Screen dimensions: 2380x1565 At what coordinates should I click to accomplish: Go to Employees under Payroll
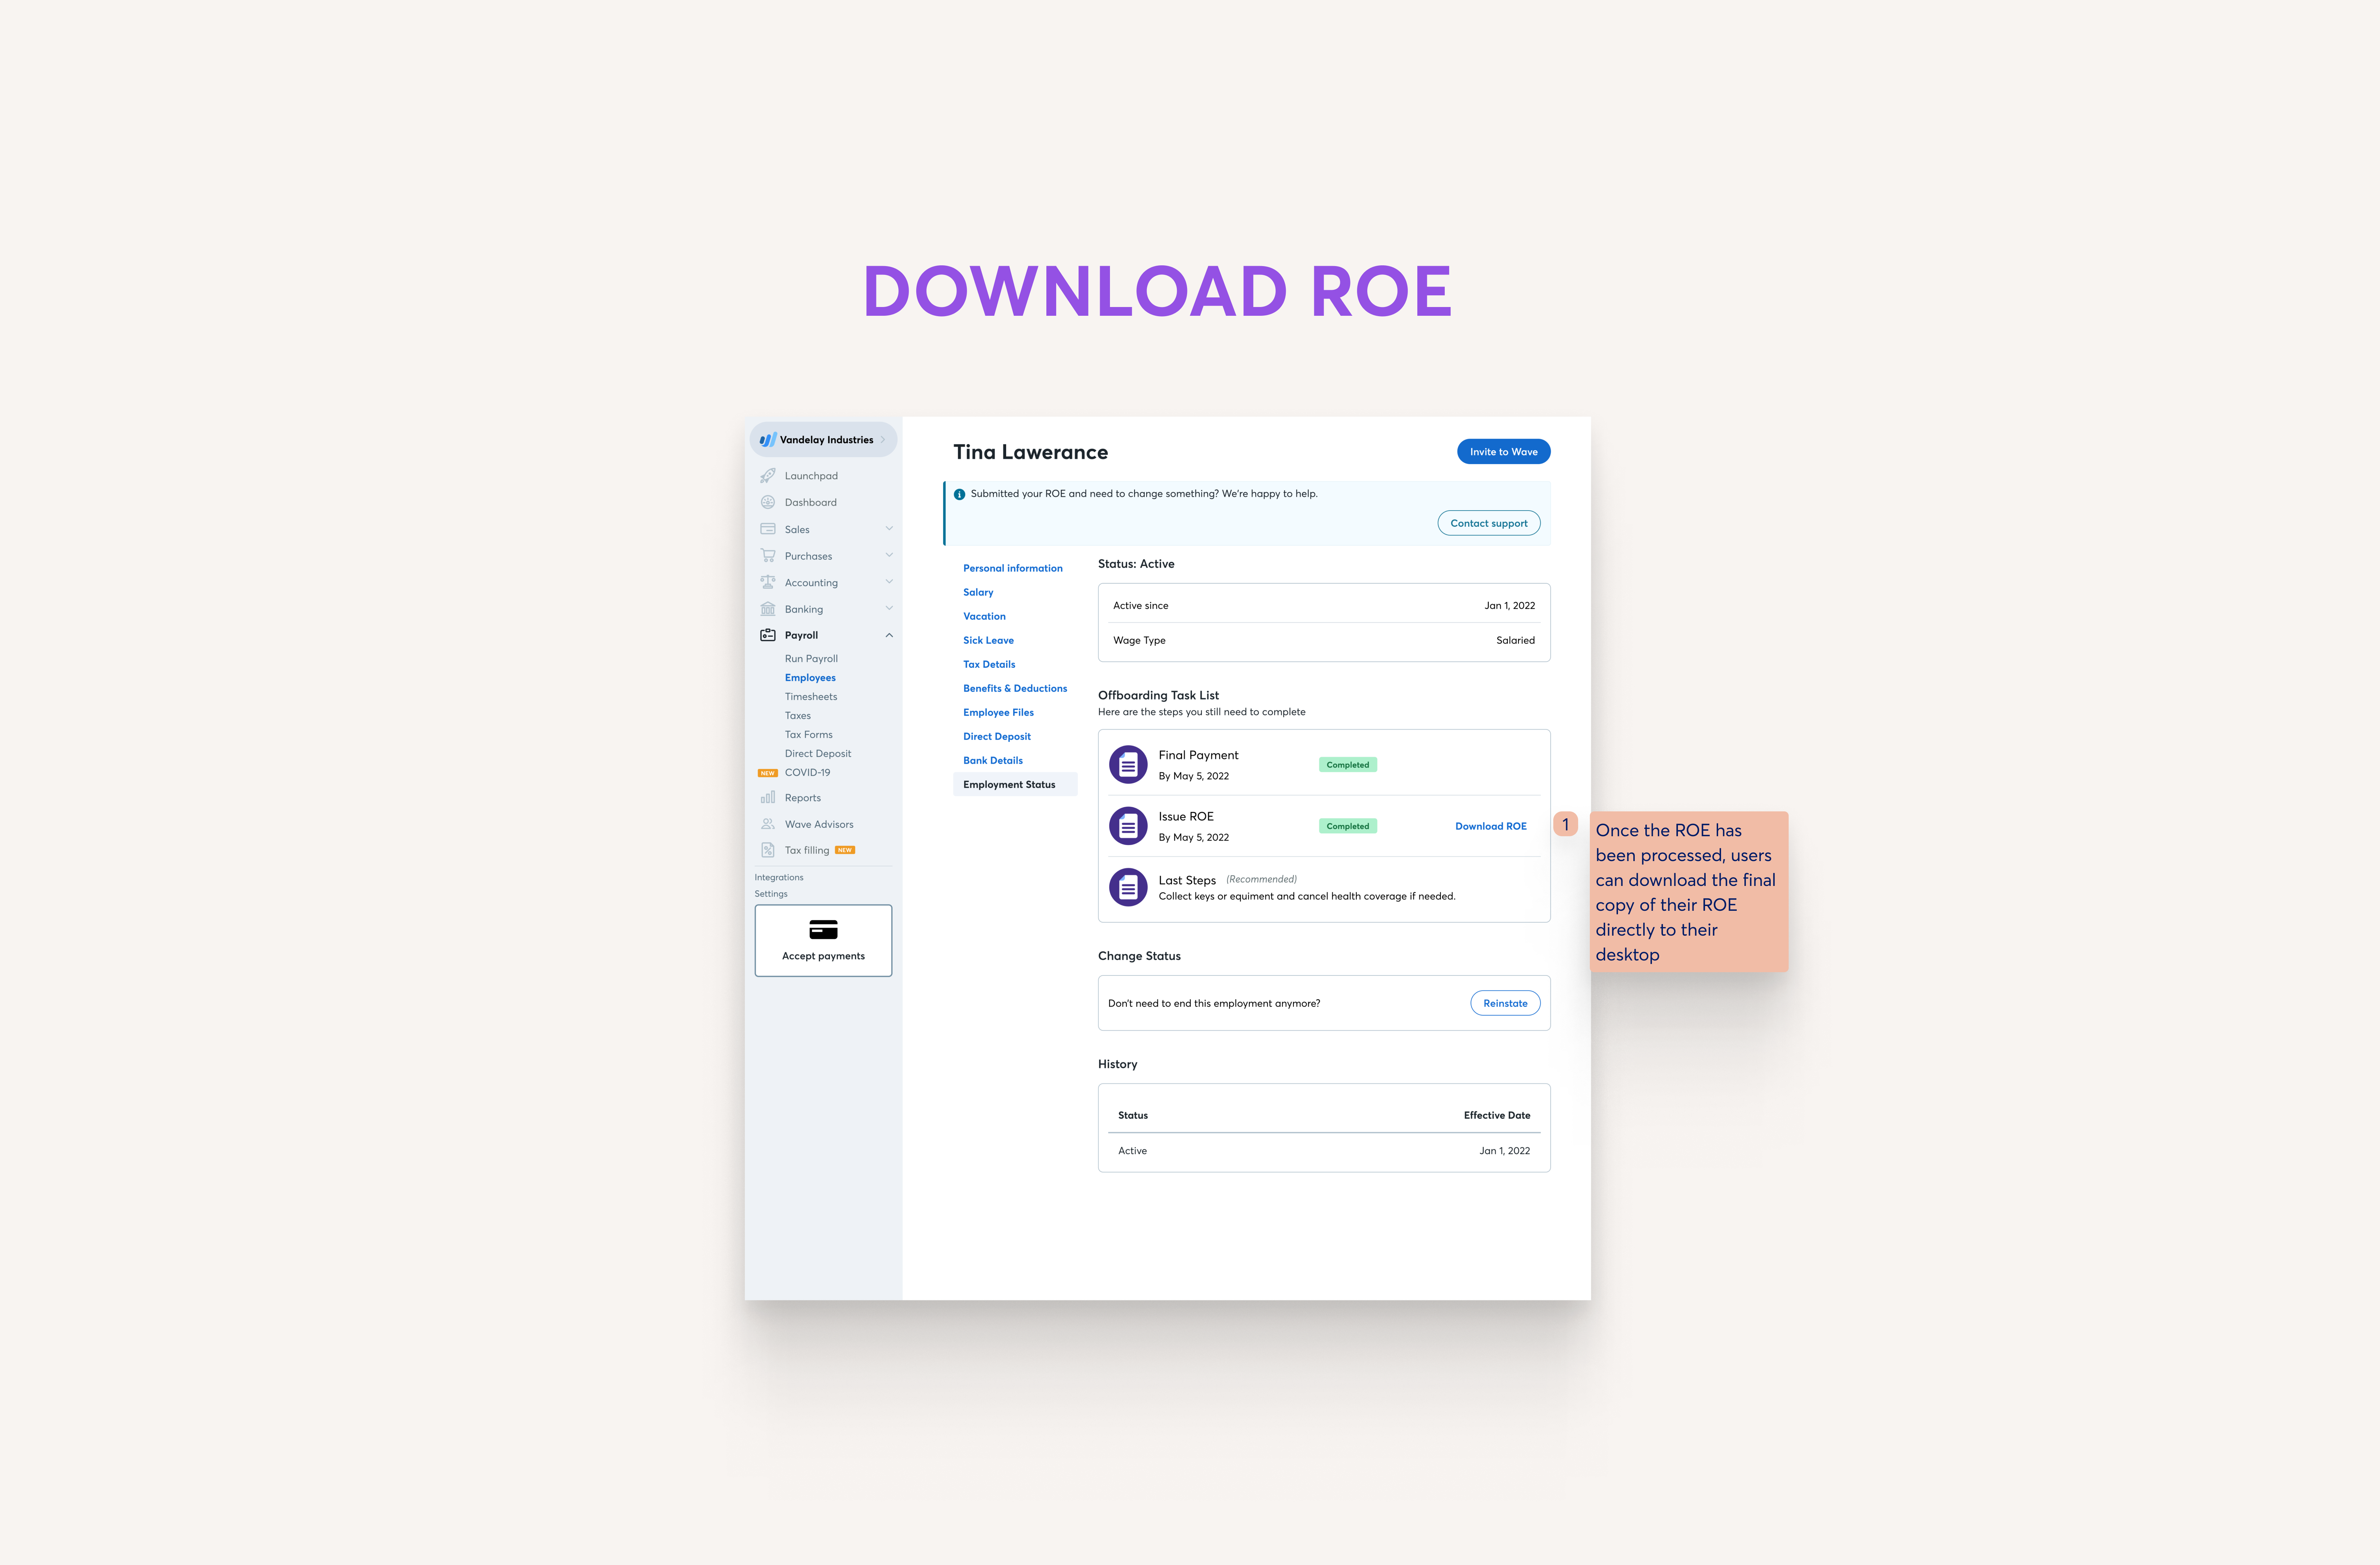tap(810, 678)
